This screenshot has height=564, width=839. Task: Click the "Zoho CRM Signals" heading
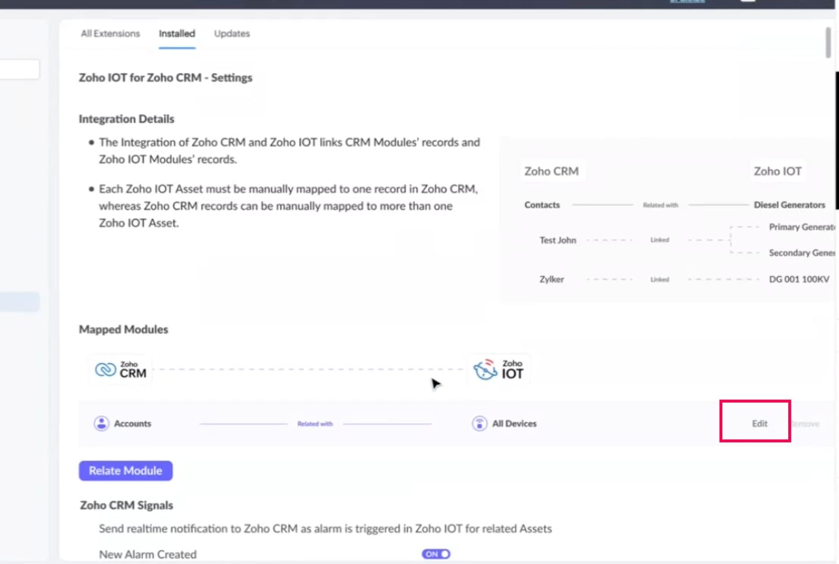click(x=127, y=505)
